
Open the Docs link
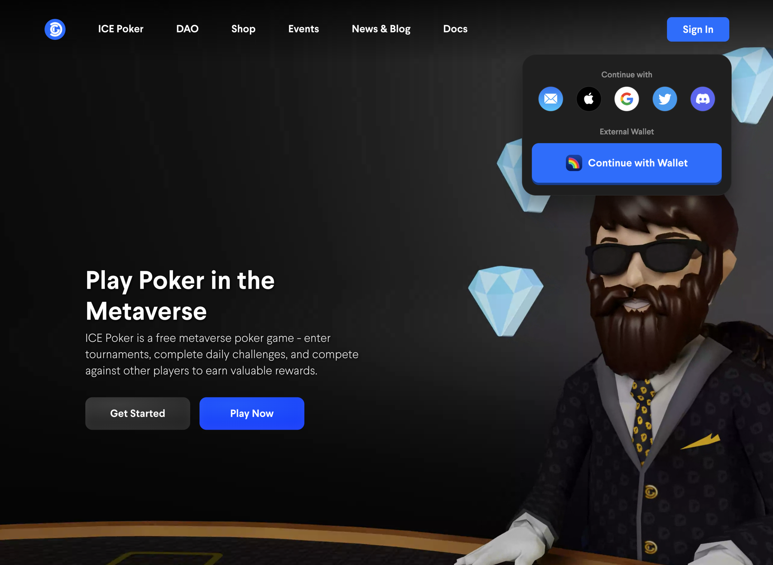(455, 29)
